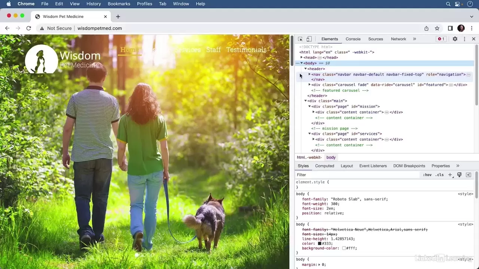Image resolution: width=479 pixels, height=269 pixels.
Task: Open DevTools settings gear
Action: [x=455, y=39]
